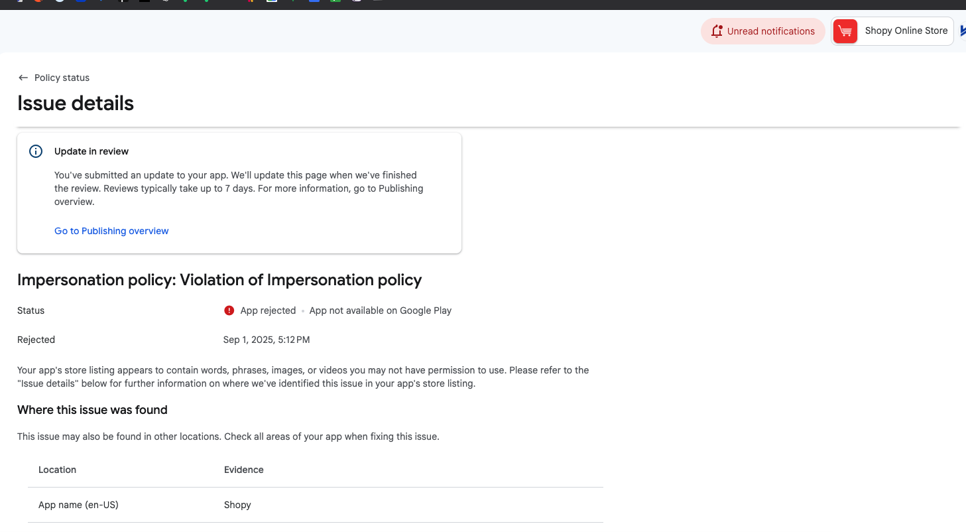Image resolution: width=966 pixels, height=532 pixels.
Task: Click the Status row label
Action: tap(31, 310)
